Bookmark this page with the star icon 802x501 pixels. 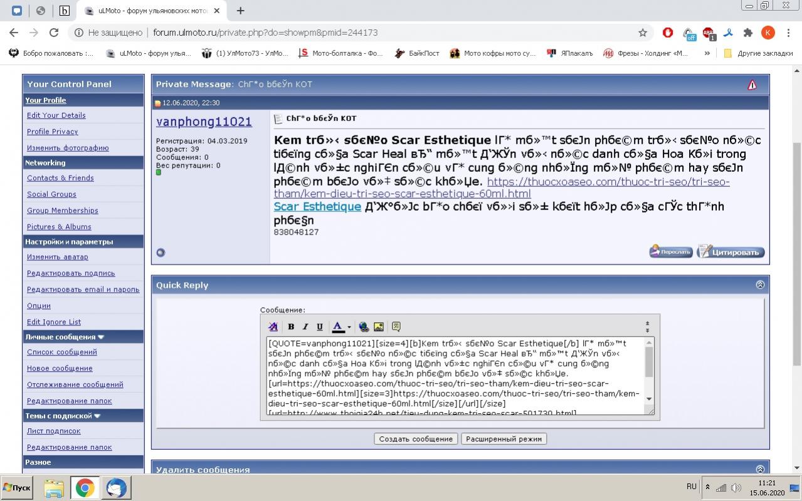643,33
